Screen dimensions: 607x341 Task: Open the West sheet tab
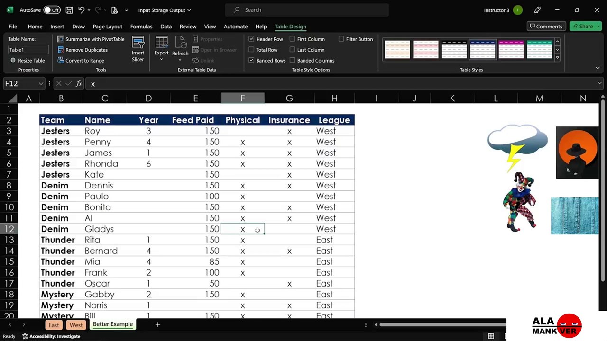tap(76, 325)
